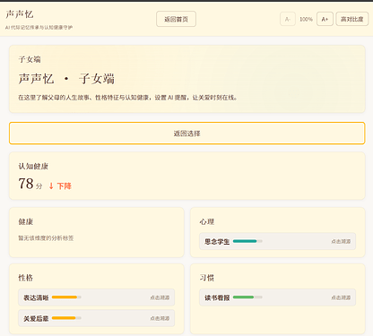
Task: Click the orange progress bar for 表达清晰
Action: click(x=66, y=297)
